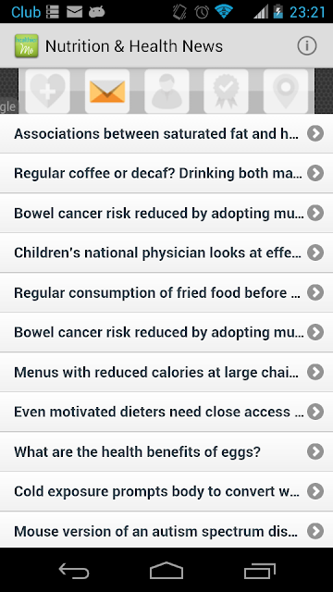Open Regular consumption of fried food article
This screenshot has width=333, height=592.
[166, 292]
